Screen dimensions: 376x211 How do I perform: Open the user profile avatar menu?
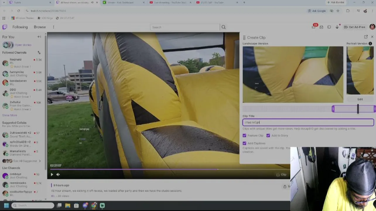[x=372, y=27]
